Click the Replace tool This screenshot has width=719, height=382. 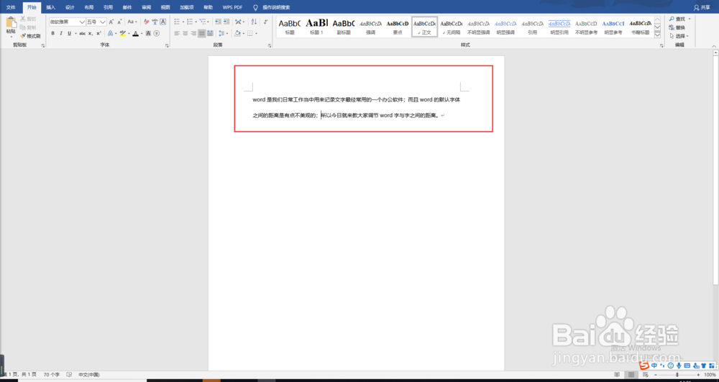click(x=677, y=27)
